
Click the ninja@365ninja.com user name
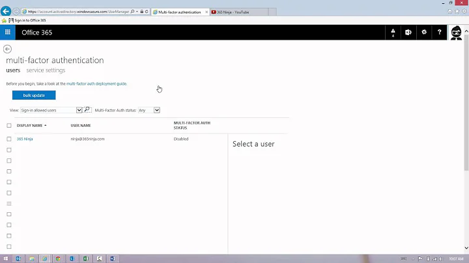(x=88, y=139)
